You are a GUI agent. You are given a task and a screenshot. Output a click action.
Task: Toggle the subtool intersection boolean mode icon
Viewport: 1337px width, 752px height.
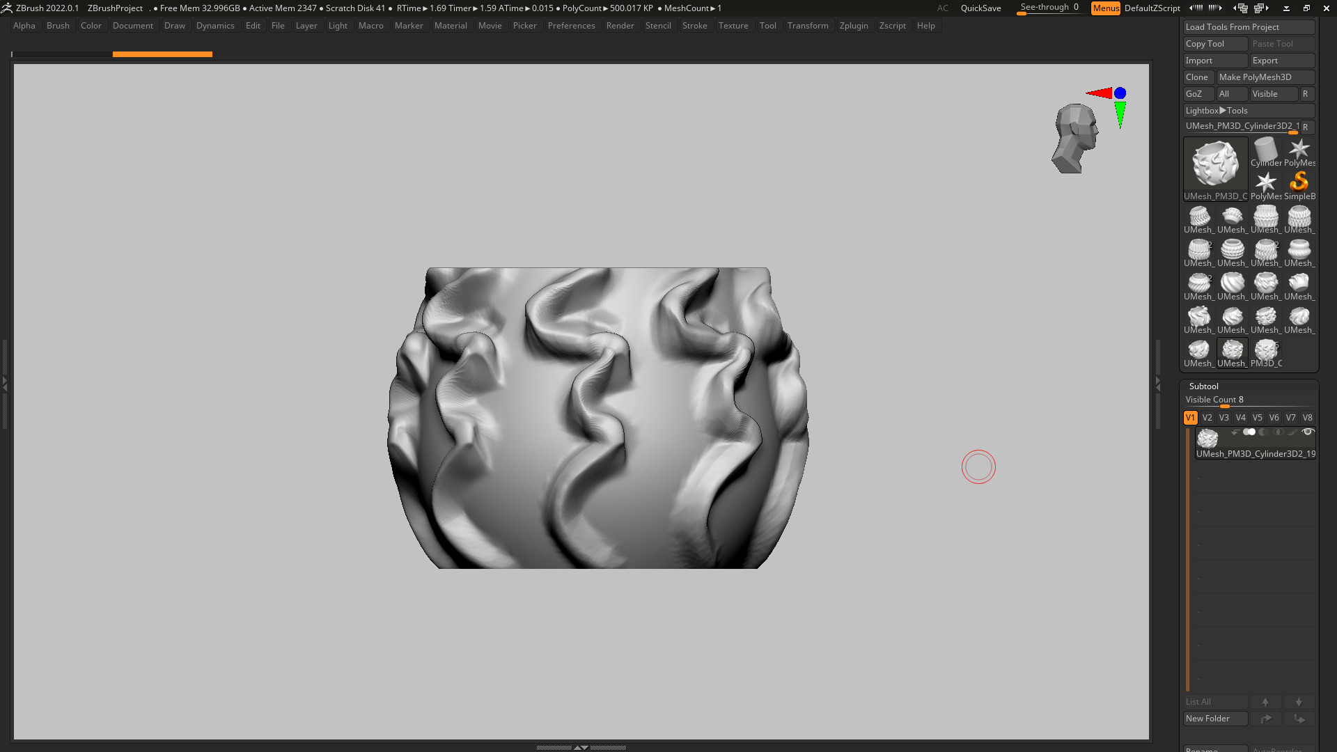[x=1279, y=432]
